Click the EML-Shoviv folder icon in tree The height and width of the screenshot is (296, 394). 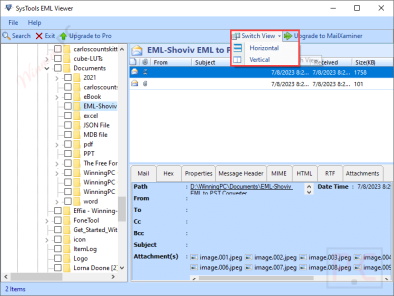pos(77,106)
